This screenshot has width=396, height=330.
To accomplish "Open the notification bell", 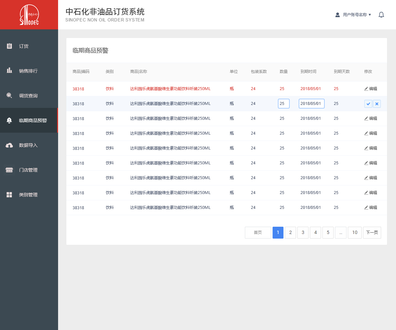I will click(381, 15).
